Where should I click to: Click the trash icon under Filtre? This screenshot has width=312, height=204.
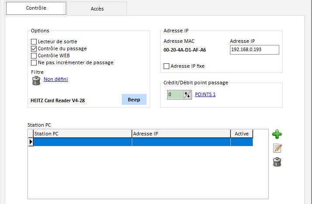pos(36,80)
